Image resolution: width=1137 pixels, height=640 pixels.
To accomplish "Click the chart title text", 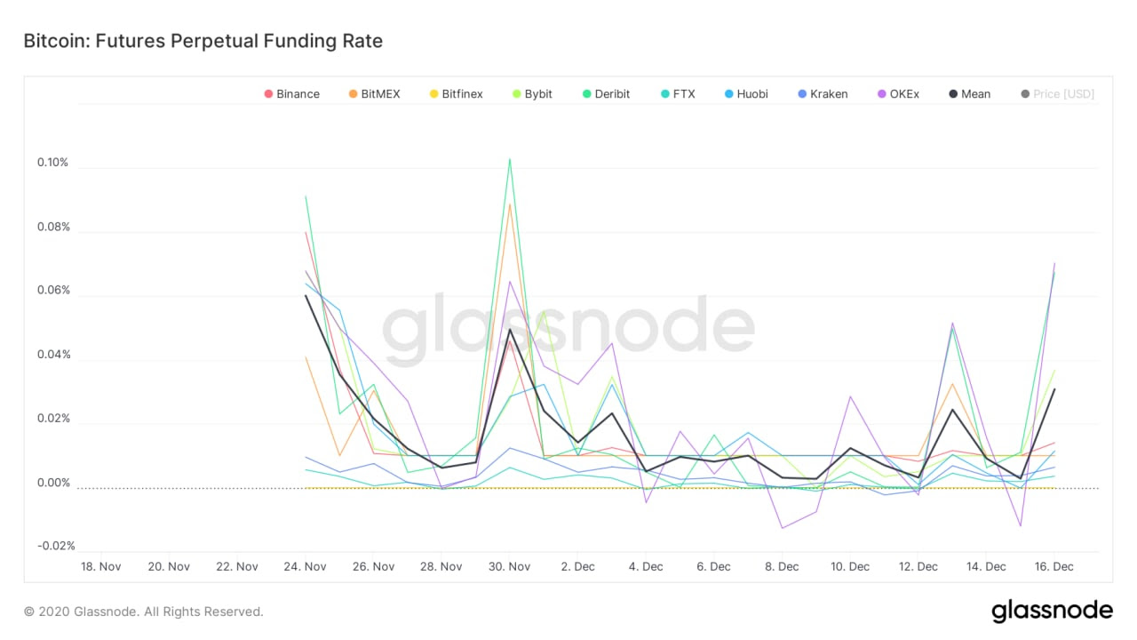I will 203,41.
